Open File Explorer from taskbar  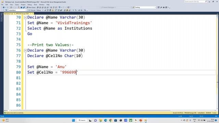click(x=100, y=120)
